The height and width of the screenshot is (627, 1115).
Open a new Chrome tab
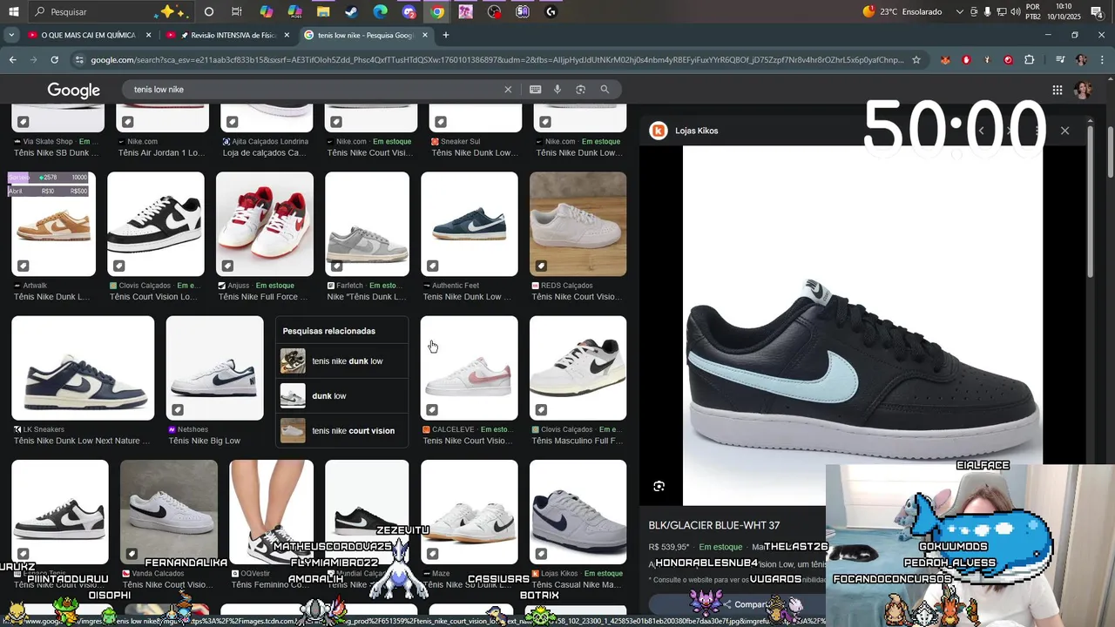pyautogui.click(x=446, y=35)
